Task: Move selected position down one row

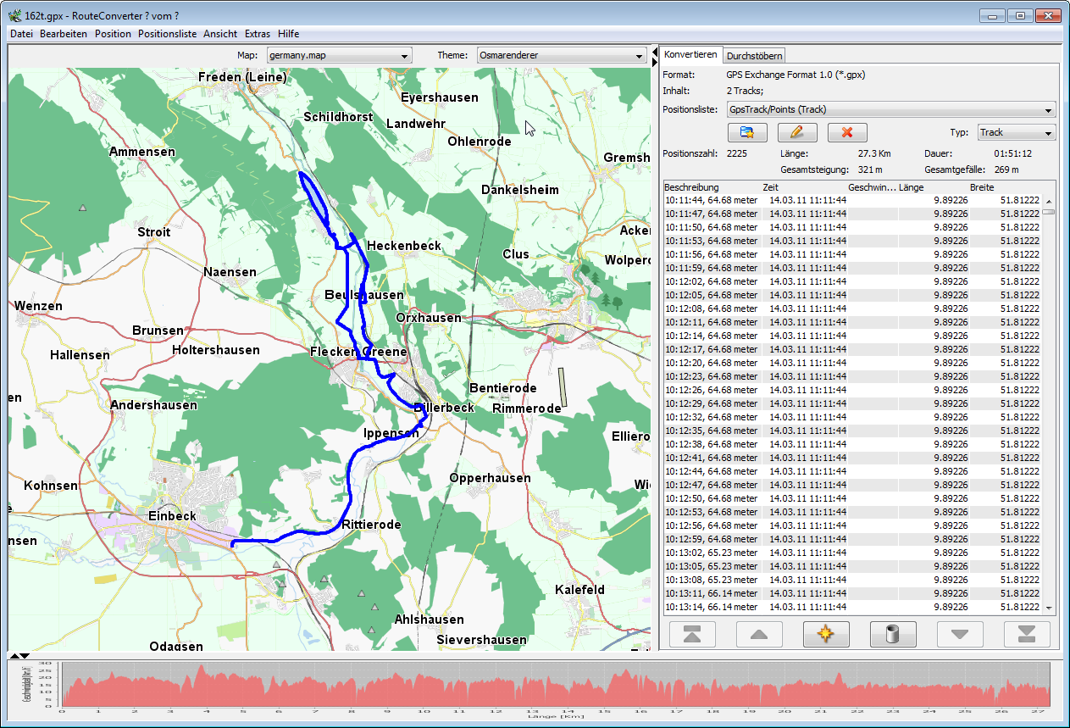Action: pos(960,634)
